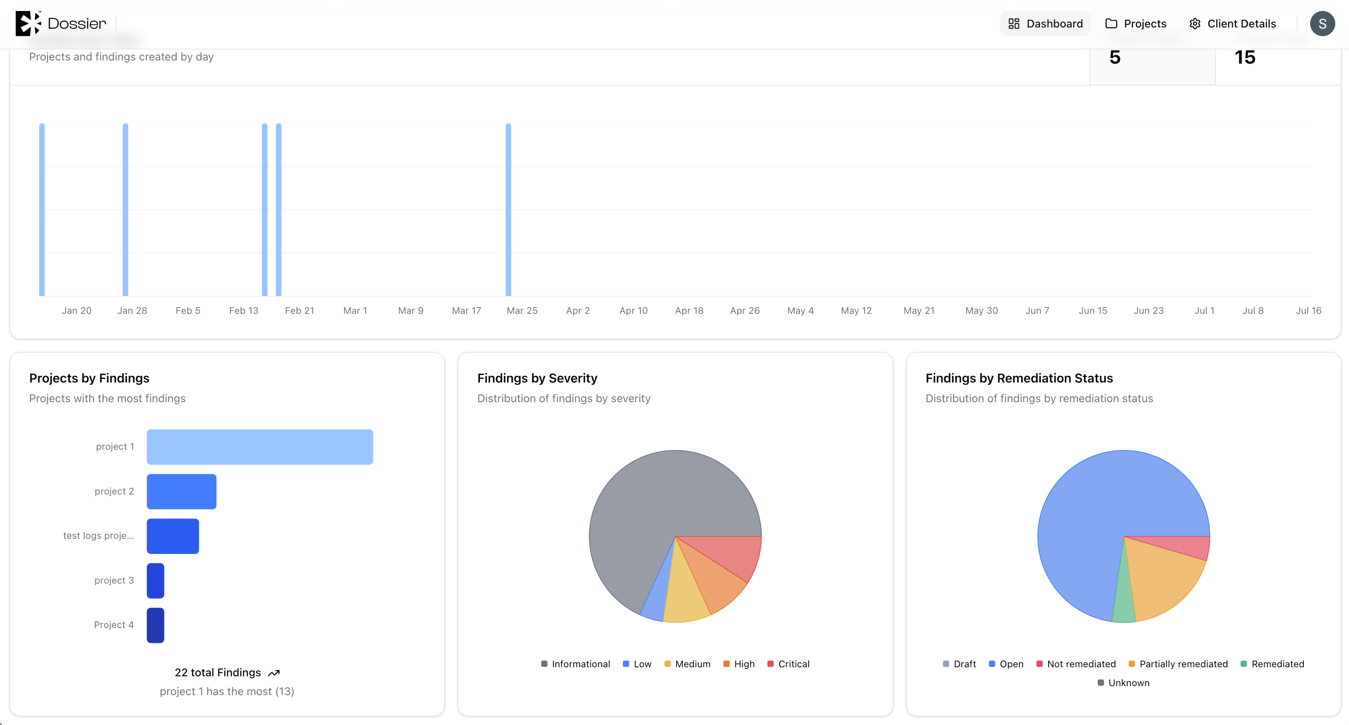Click the trending arrow icon beside total Findings
The image size is (1349, 725).
tap(273, 673)
